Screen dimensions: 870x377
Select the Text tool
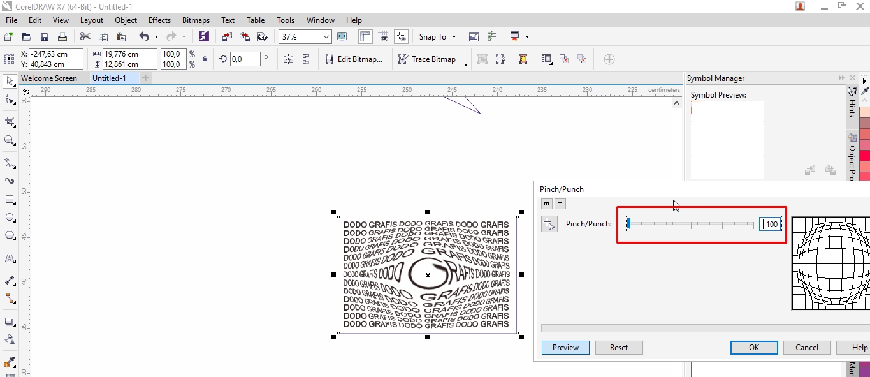coord(9,258)
